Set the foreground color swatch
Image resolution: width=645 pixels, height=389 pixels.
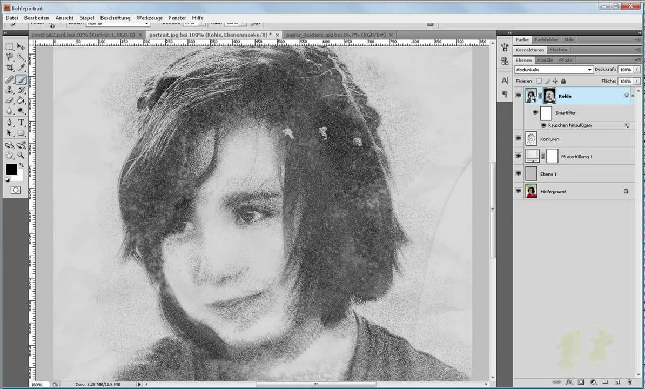coord(11,169)
